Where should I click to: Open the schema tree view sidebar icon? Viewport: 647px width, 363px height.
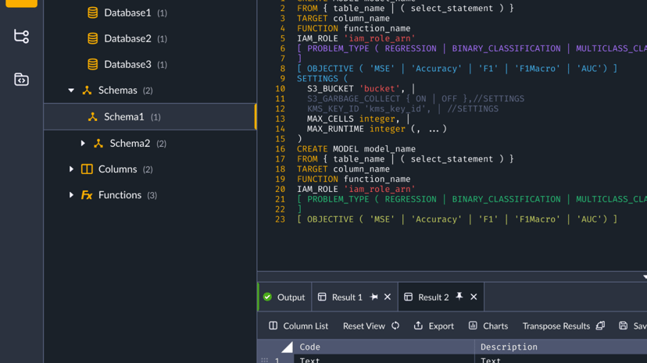coord(21,36)
